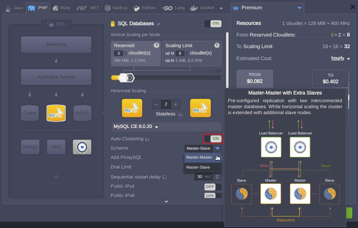This screenshot has height=228, width=358.
Task: Click the Scaling Limit help icon
Action: pyautogui.click(x=217, y=45)
